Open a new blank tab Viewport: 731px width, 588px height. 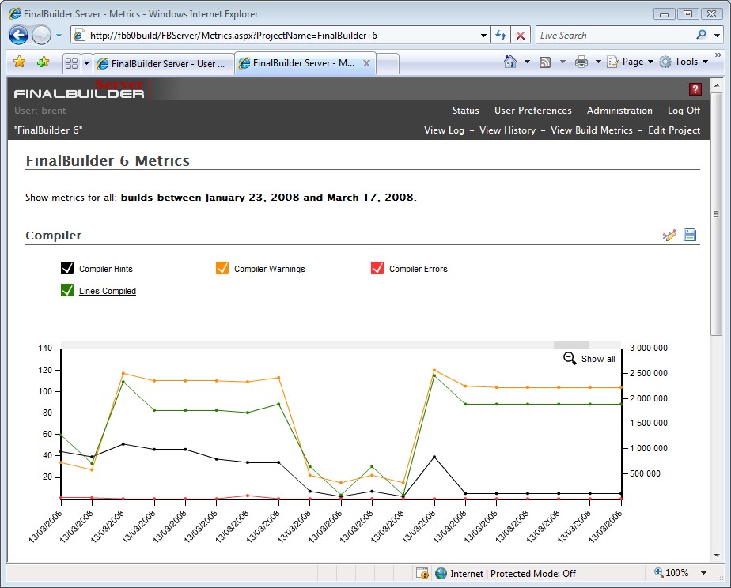coord(388,64)
